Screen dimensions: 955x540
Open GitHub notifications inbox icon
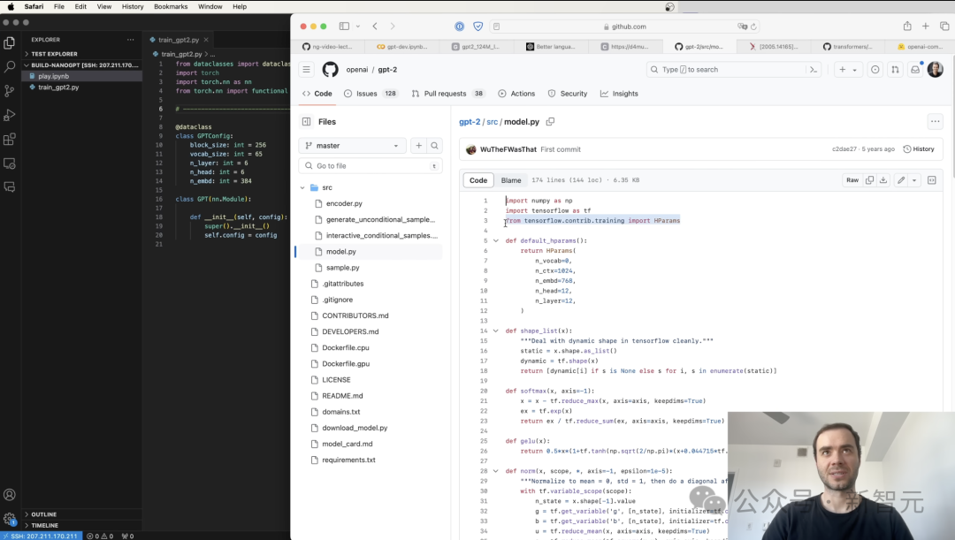click(915, 70)
